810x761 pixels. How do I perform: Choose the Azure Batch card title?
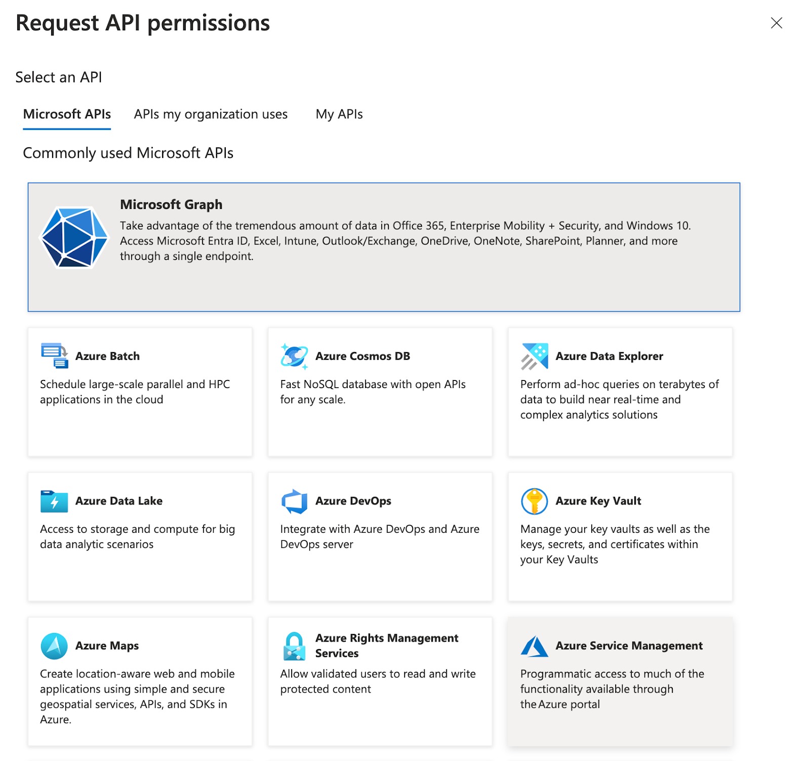(x=107, y=356)
